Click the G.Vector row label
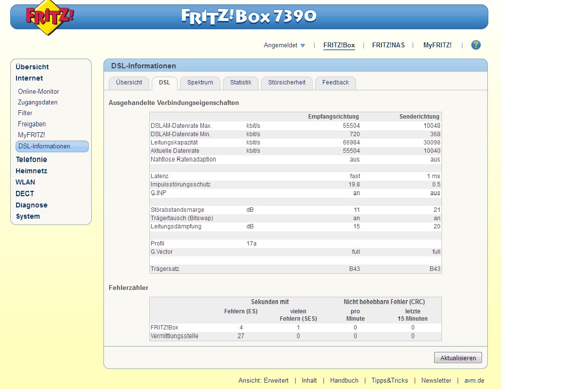The width and height of the screenshot is (562, 389). click(x=161, y=252)
